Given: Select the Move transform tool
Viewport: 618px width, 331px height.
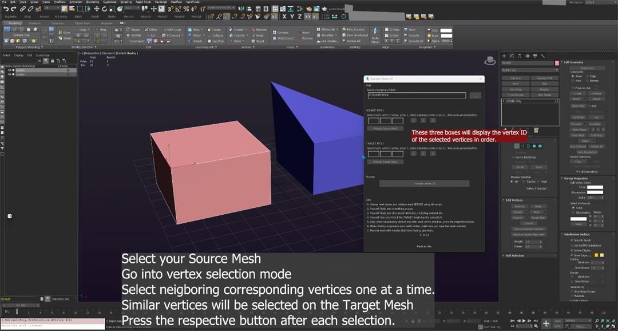Looking at the screenshot, I should click(x=96, y=9).
